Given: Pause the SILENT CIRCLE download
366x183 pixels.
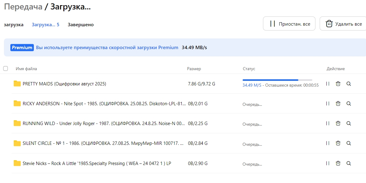Looking at the screenshot, I should (x=328, y=143).
